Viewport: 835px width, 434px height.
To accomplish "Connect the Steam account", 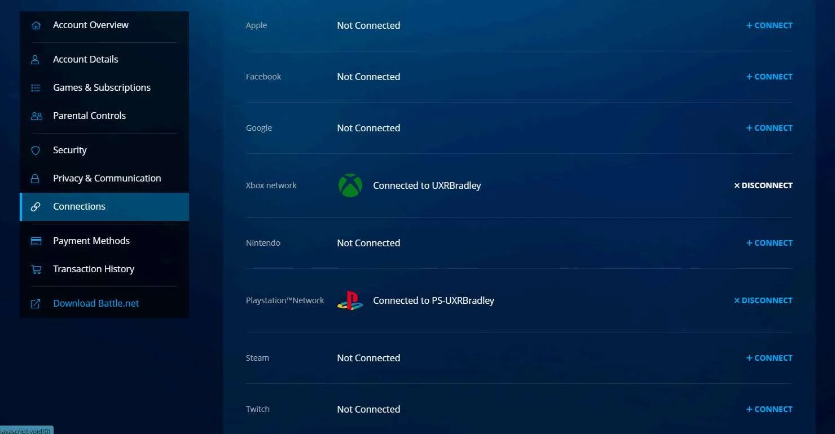I will (x=770, y=358).
